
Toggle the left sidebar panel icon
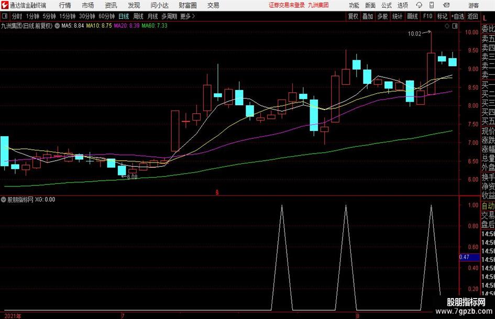[5, 16]
